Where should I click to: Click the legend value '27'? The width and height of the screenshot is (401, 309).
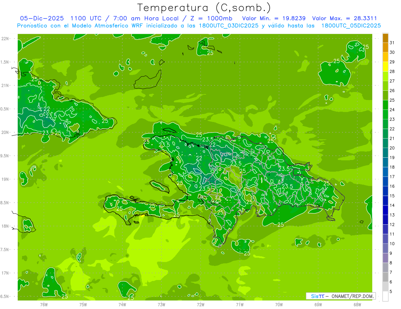pos(392,81)
